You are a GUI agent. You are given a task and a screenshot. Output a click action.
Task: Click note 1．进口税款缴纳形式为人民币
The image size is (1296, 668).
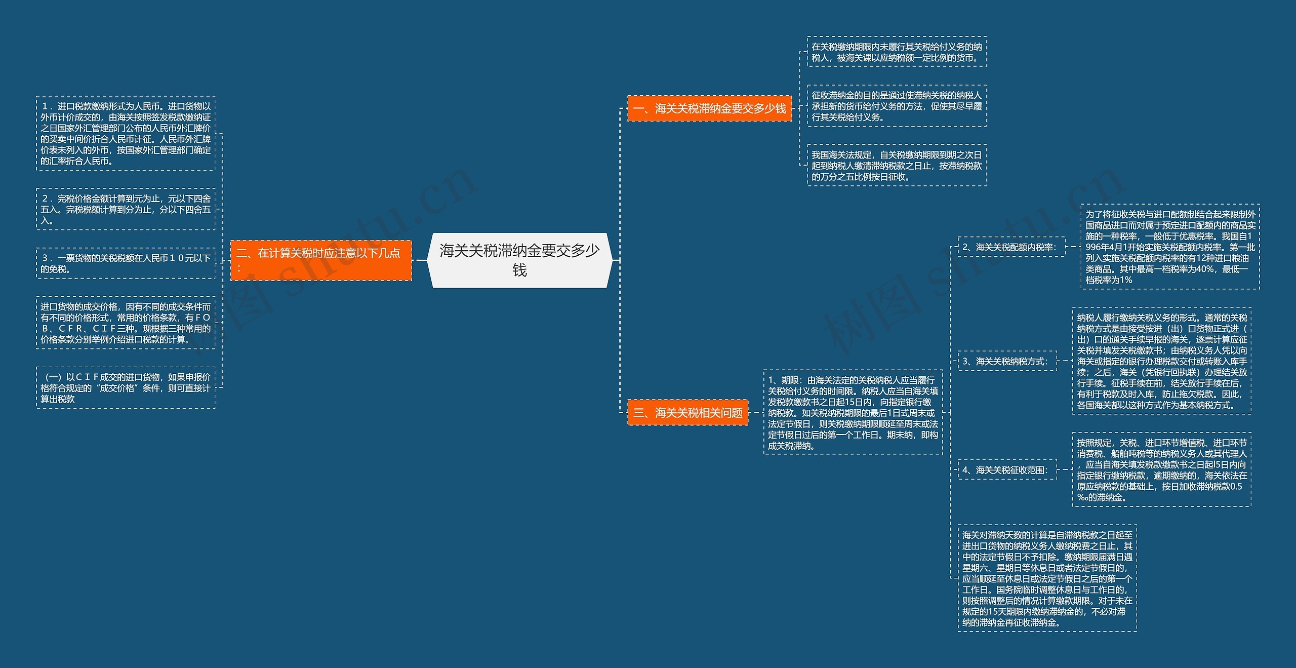click(126, 133)
